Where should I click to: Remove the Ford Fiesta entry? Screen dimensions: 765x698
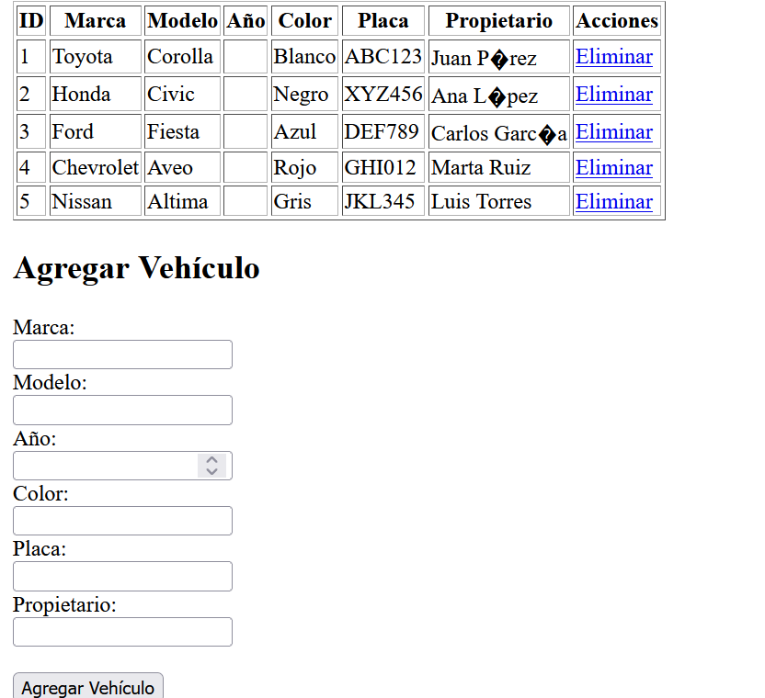coord(613,132)
